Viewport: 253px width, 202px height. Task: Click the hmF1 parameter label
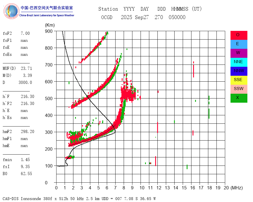click(x=7, y=139)
